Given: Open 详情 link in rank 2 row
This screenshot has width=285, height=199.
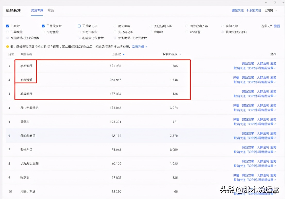Looking at the screenshot, I should point(236,78).
